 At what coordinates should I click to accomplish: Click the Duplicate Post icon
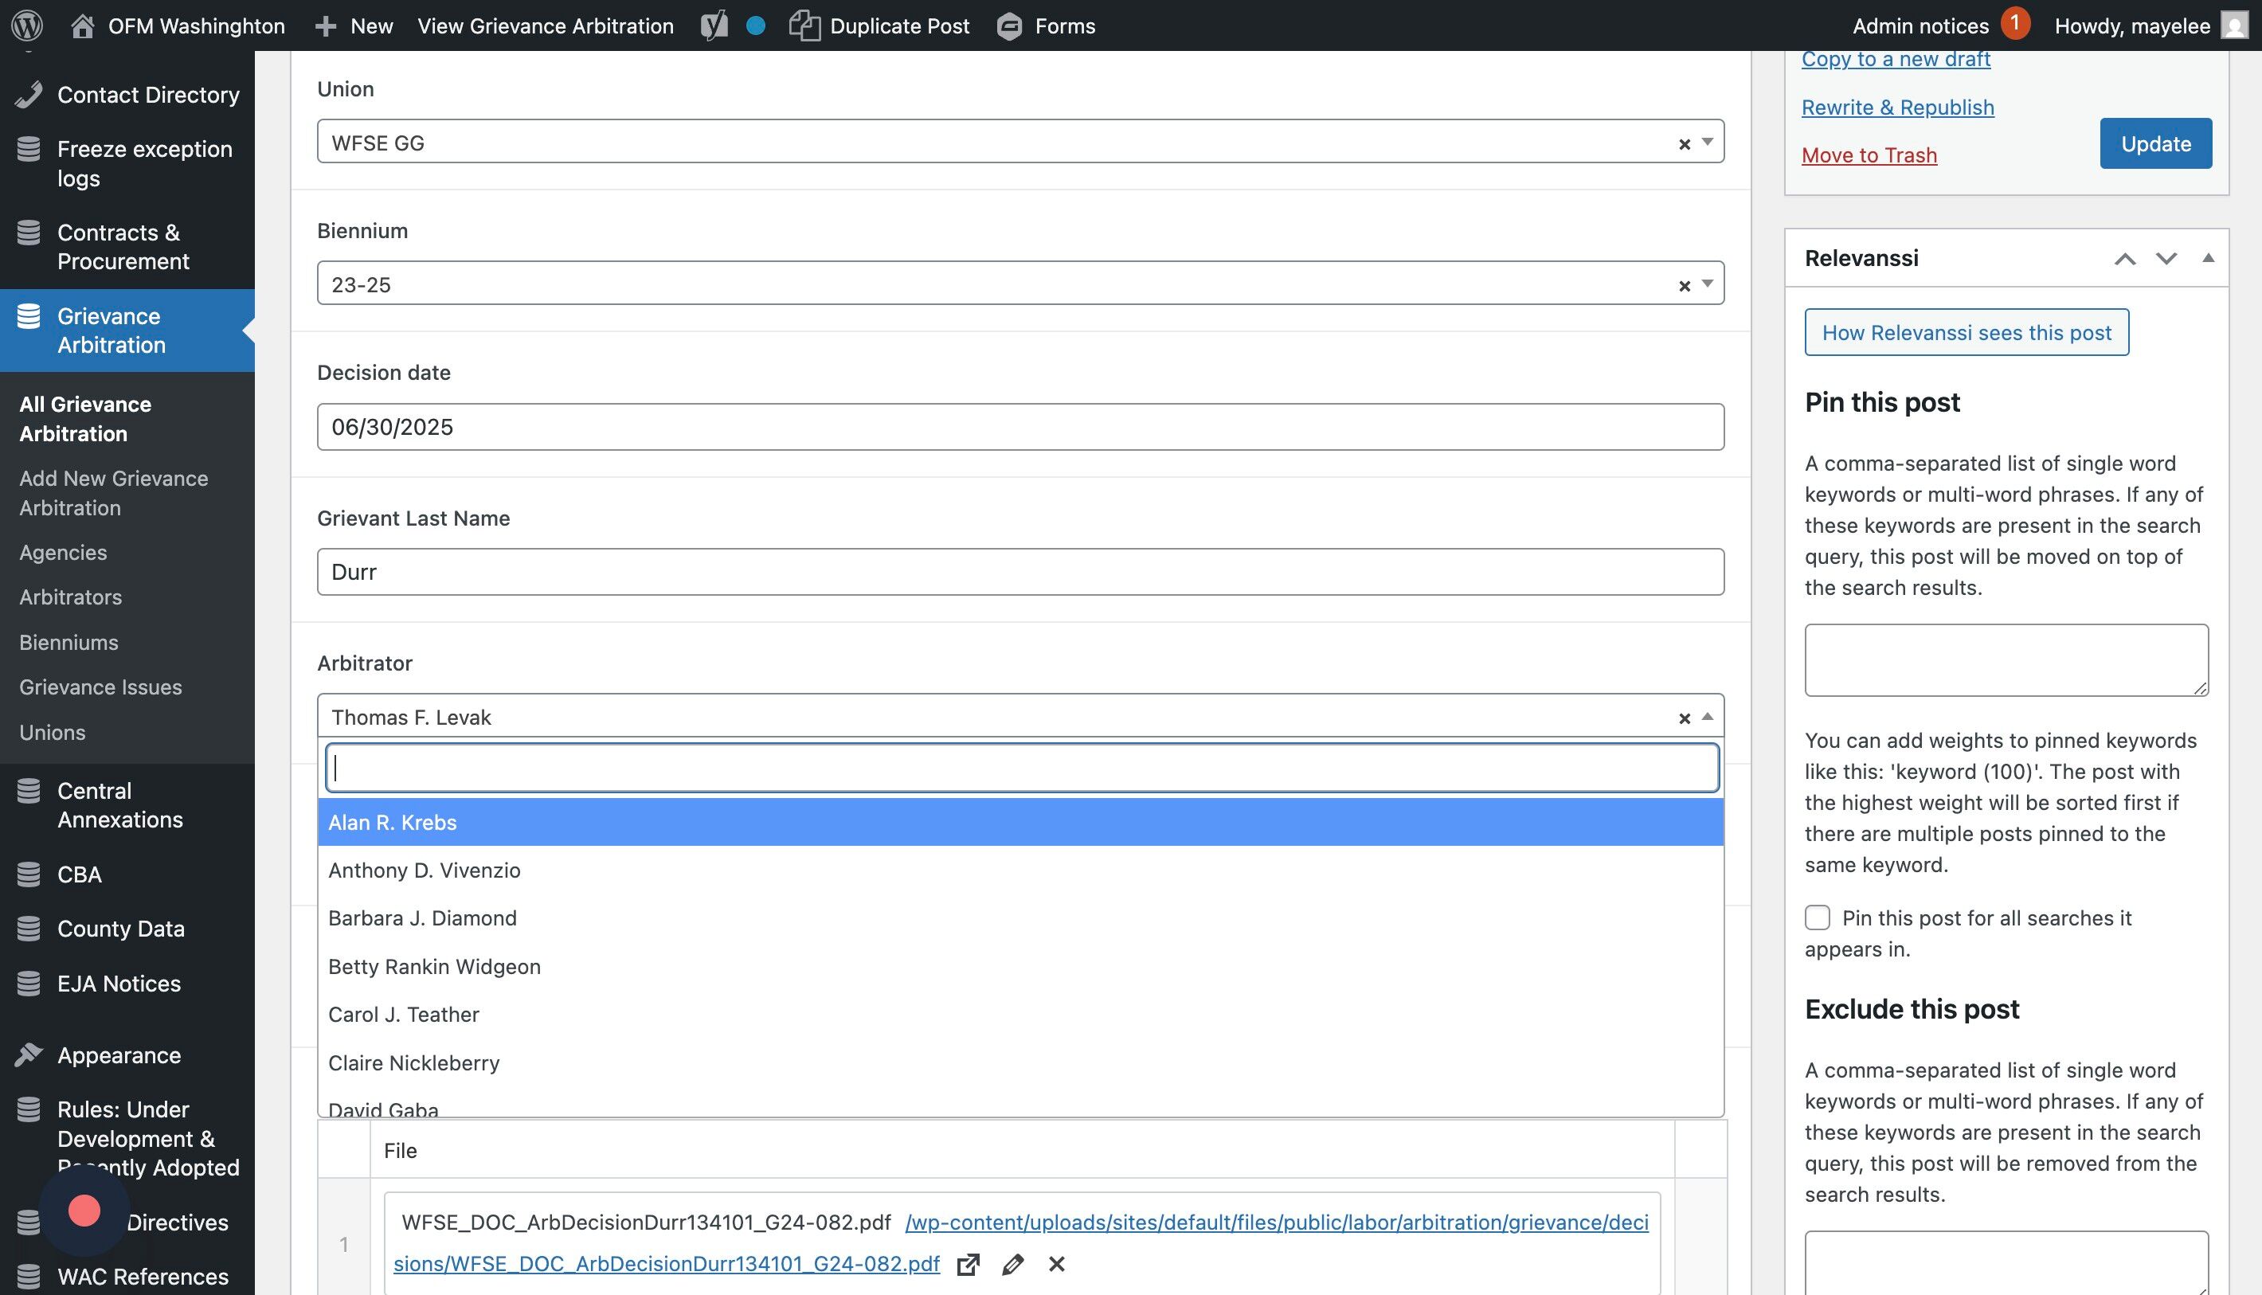pyautogui.click(x=804, y=25)
